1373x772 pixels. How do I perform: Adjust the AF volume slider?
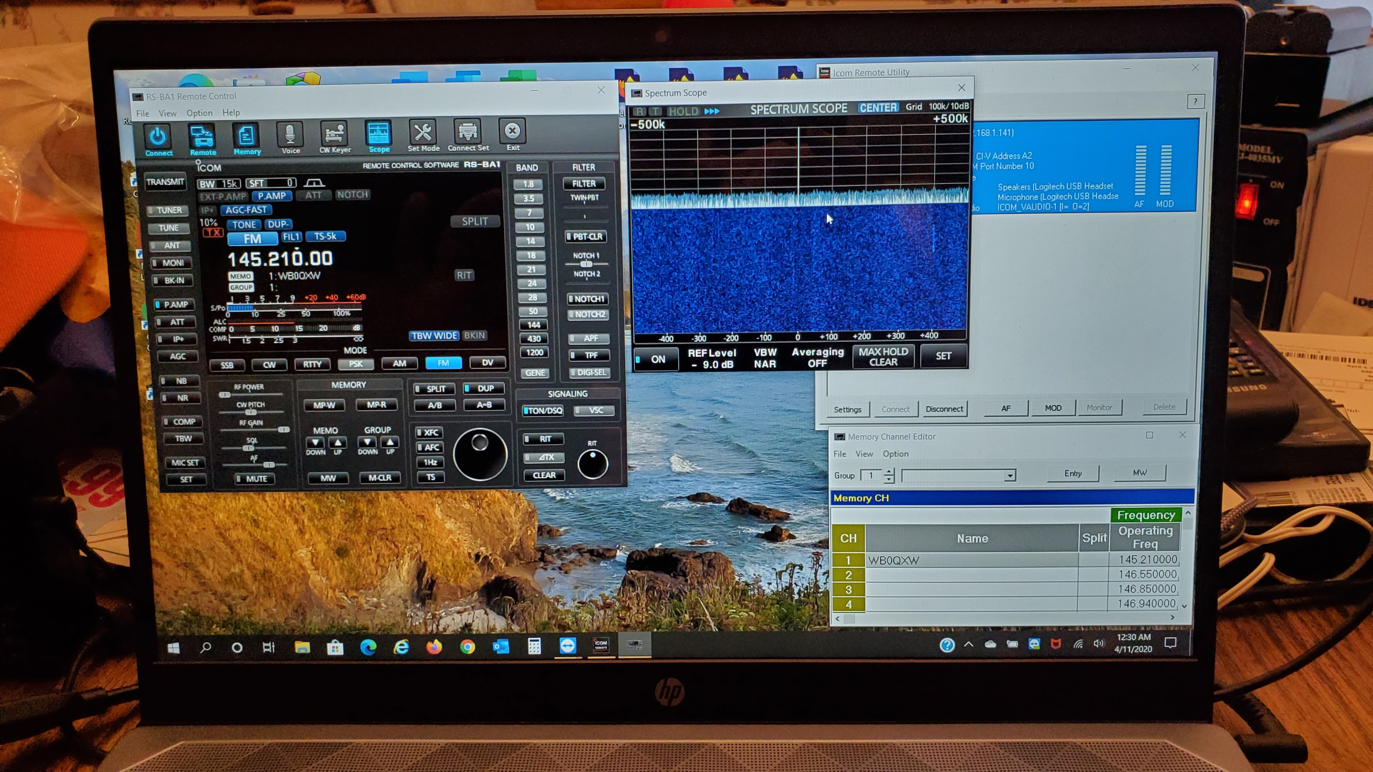(x=254, y=465)
